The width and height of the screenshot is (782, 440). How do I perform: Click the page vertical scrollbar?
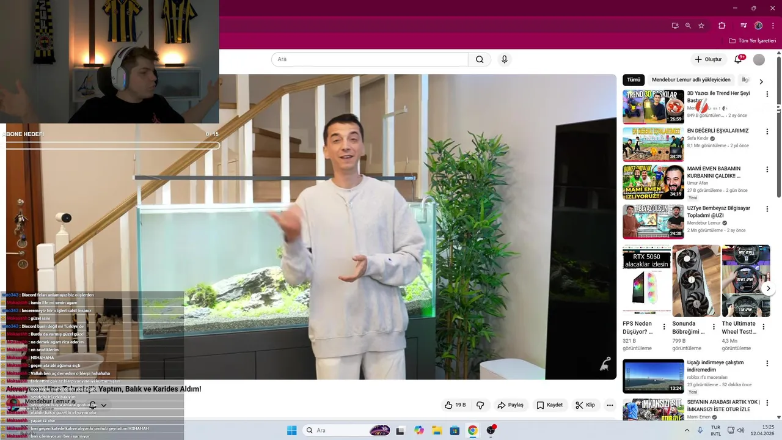pos(778,127)
